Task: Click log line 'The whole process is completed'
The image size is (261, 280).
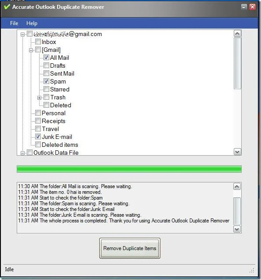Action: point(123,221)
